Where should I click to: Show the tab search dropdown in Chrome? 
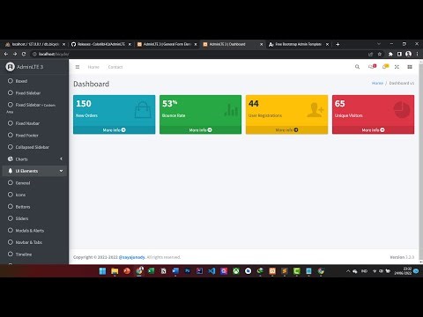[x=379, y=44]
